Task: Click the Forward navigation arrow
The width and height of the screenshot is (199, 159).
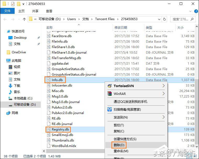Action: tap(13, 19)
